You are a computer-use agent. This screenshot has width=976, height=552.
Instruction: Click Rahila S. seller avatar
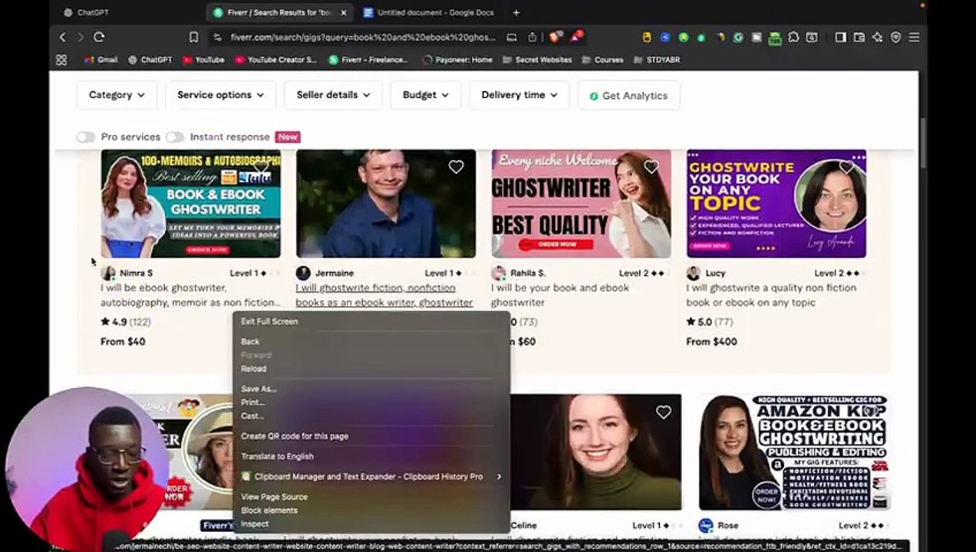point(499,273)
